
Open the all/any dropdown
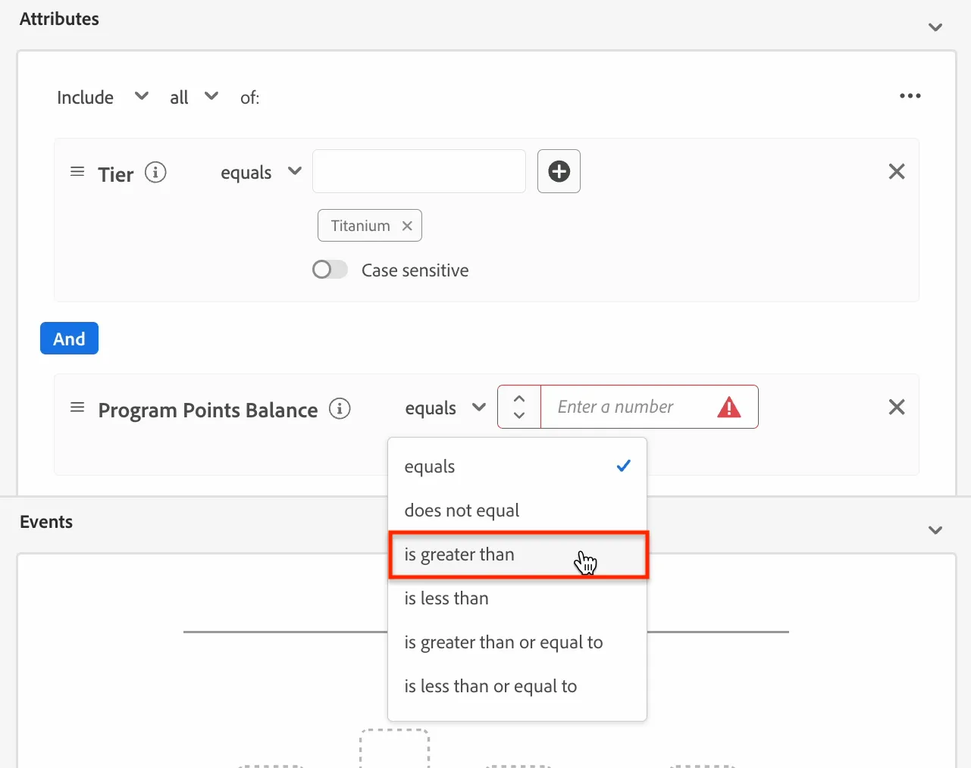(194, 97)
